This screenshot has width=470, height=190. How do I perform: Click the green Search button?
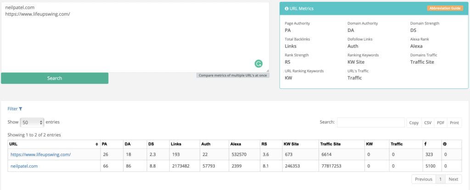tap(55, 78)
